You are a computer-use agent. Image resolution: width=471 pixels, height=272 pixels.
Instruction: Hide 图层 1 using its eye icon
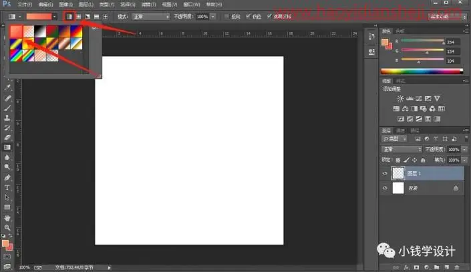click(385, 173)
